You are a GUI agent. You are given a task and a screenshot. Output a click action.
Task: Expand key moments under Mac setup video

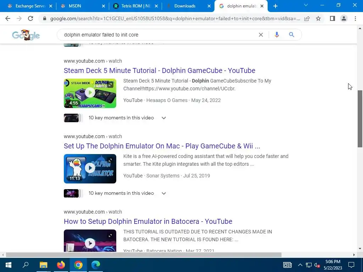click(164, 193)
